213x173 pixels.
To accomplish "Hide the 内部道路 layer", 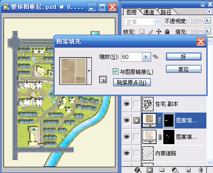I will pyautogui.click(x=126, y=153).
